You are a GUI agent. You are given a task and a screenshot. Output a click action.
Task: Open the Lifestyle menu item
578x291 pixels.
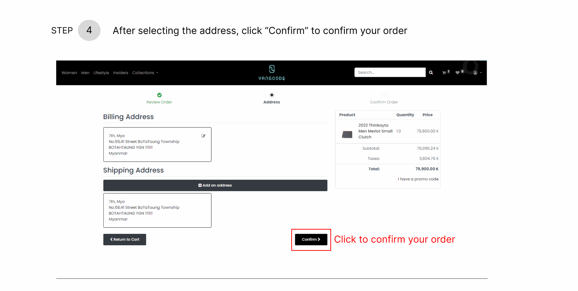tap(101, 73)
